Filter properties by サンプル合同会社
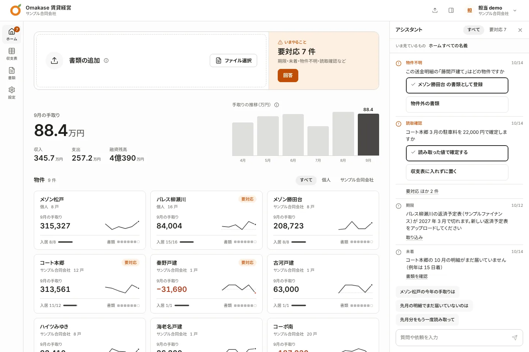Screen dimensions: 529x352 (357, 180)
